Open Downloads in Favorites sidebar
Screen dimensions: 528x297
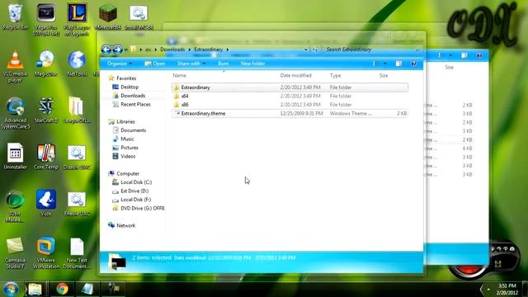[129, 96]
